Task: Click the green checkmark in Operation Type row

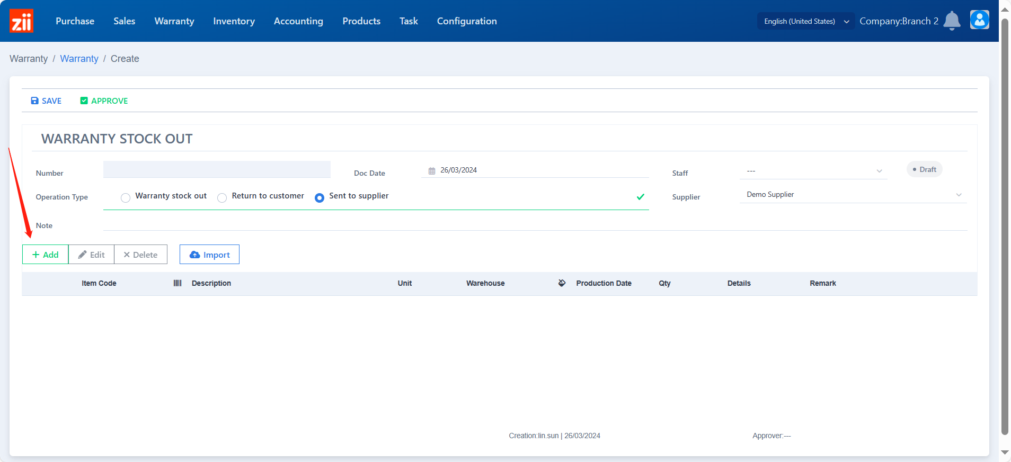Action: [x=640, y=196]
